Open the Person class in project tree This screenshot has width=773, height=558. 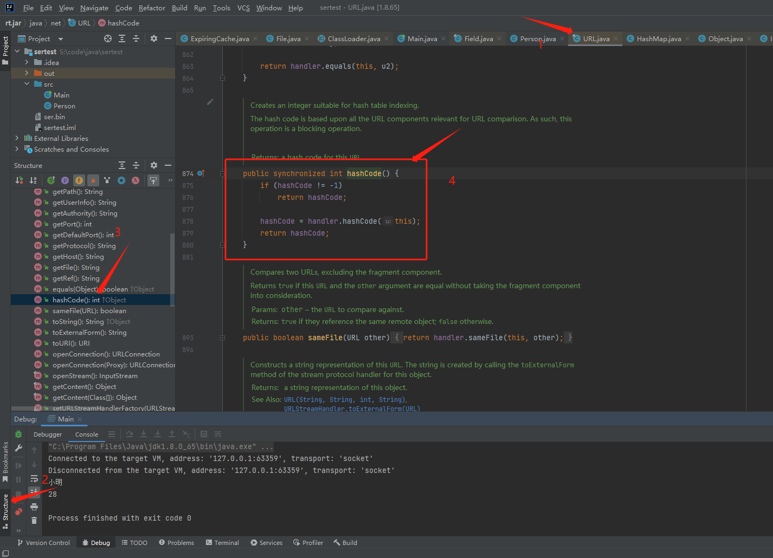(x=64, y=106)
